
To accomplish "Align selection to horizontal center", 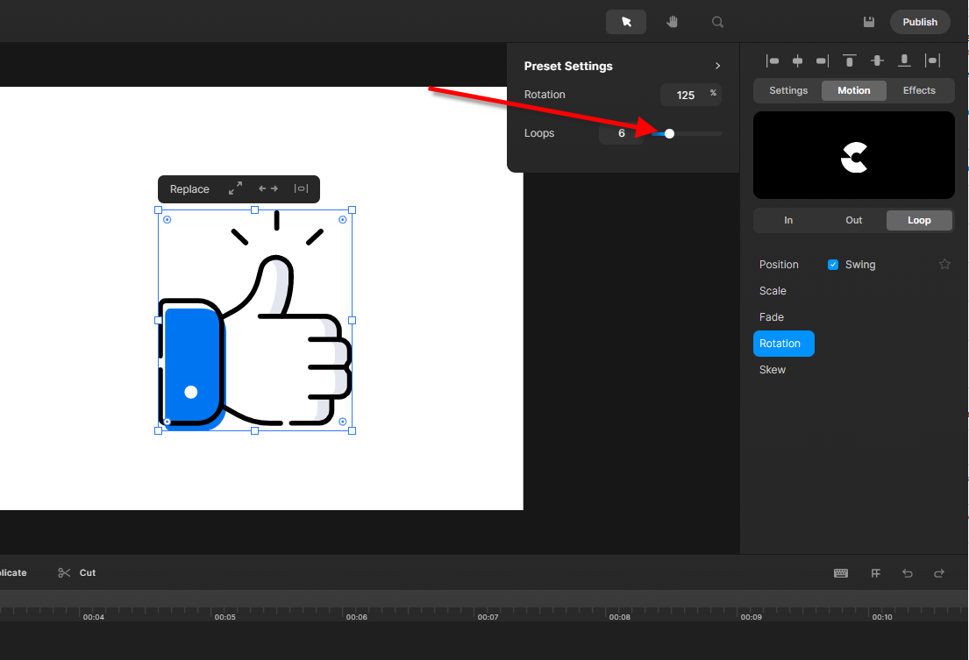I will (798, 60).
